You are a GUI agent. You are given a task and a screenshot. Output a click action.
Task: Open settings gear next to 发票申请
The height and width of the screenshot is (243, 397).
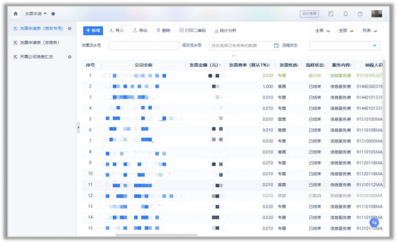(53, 14)
